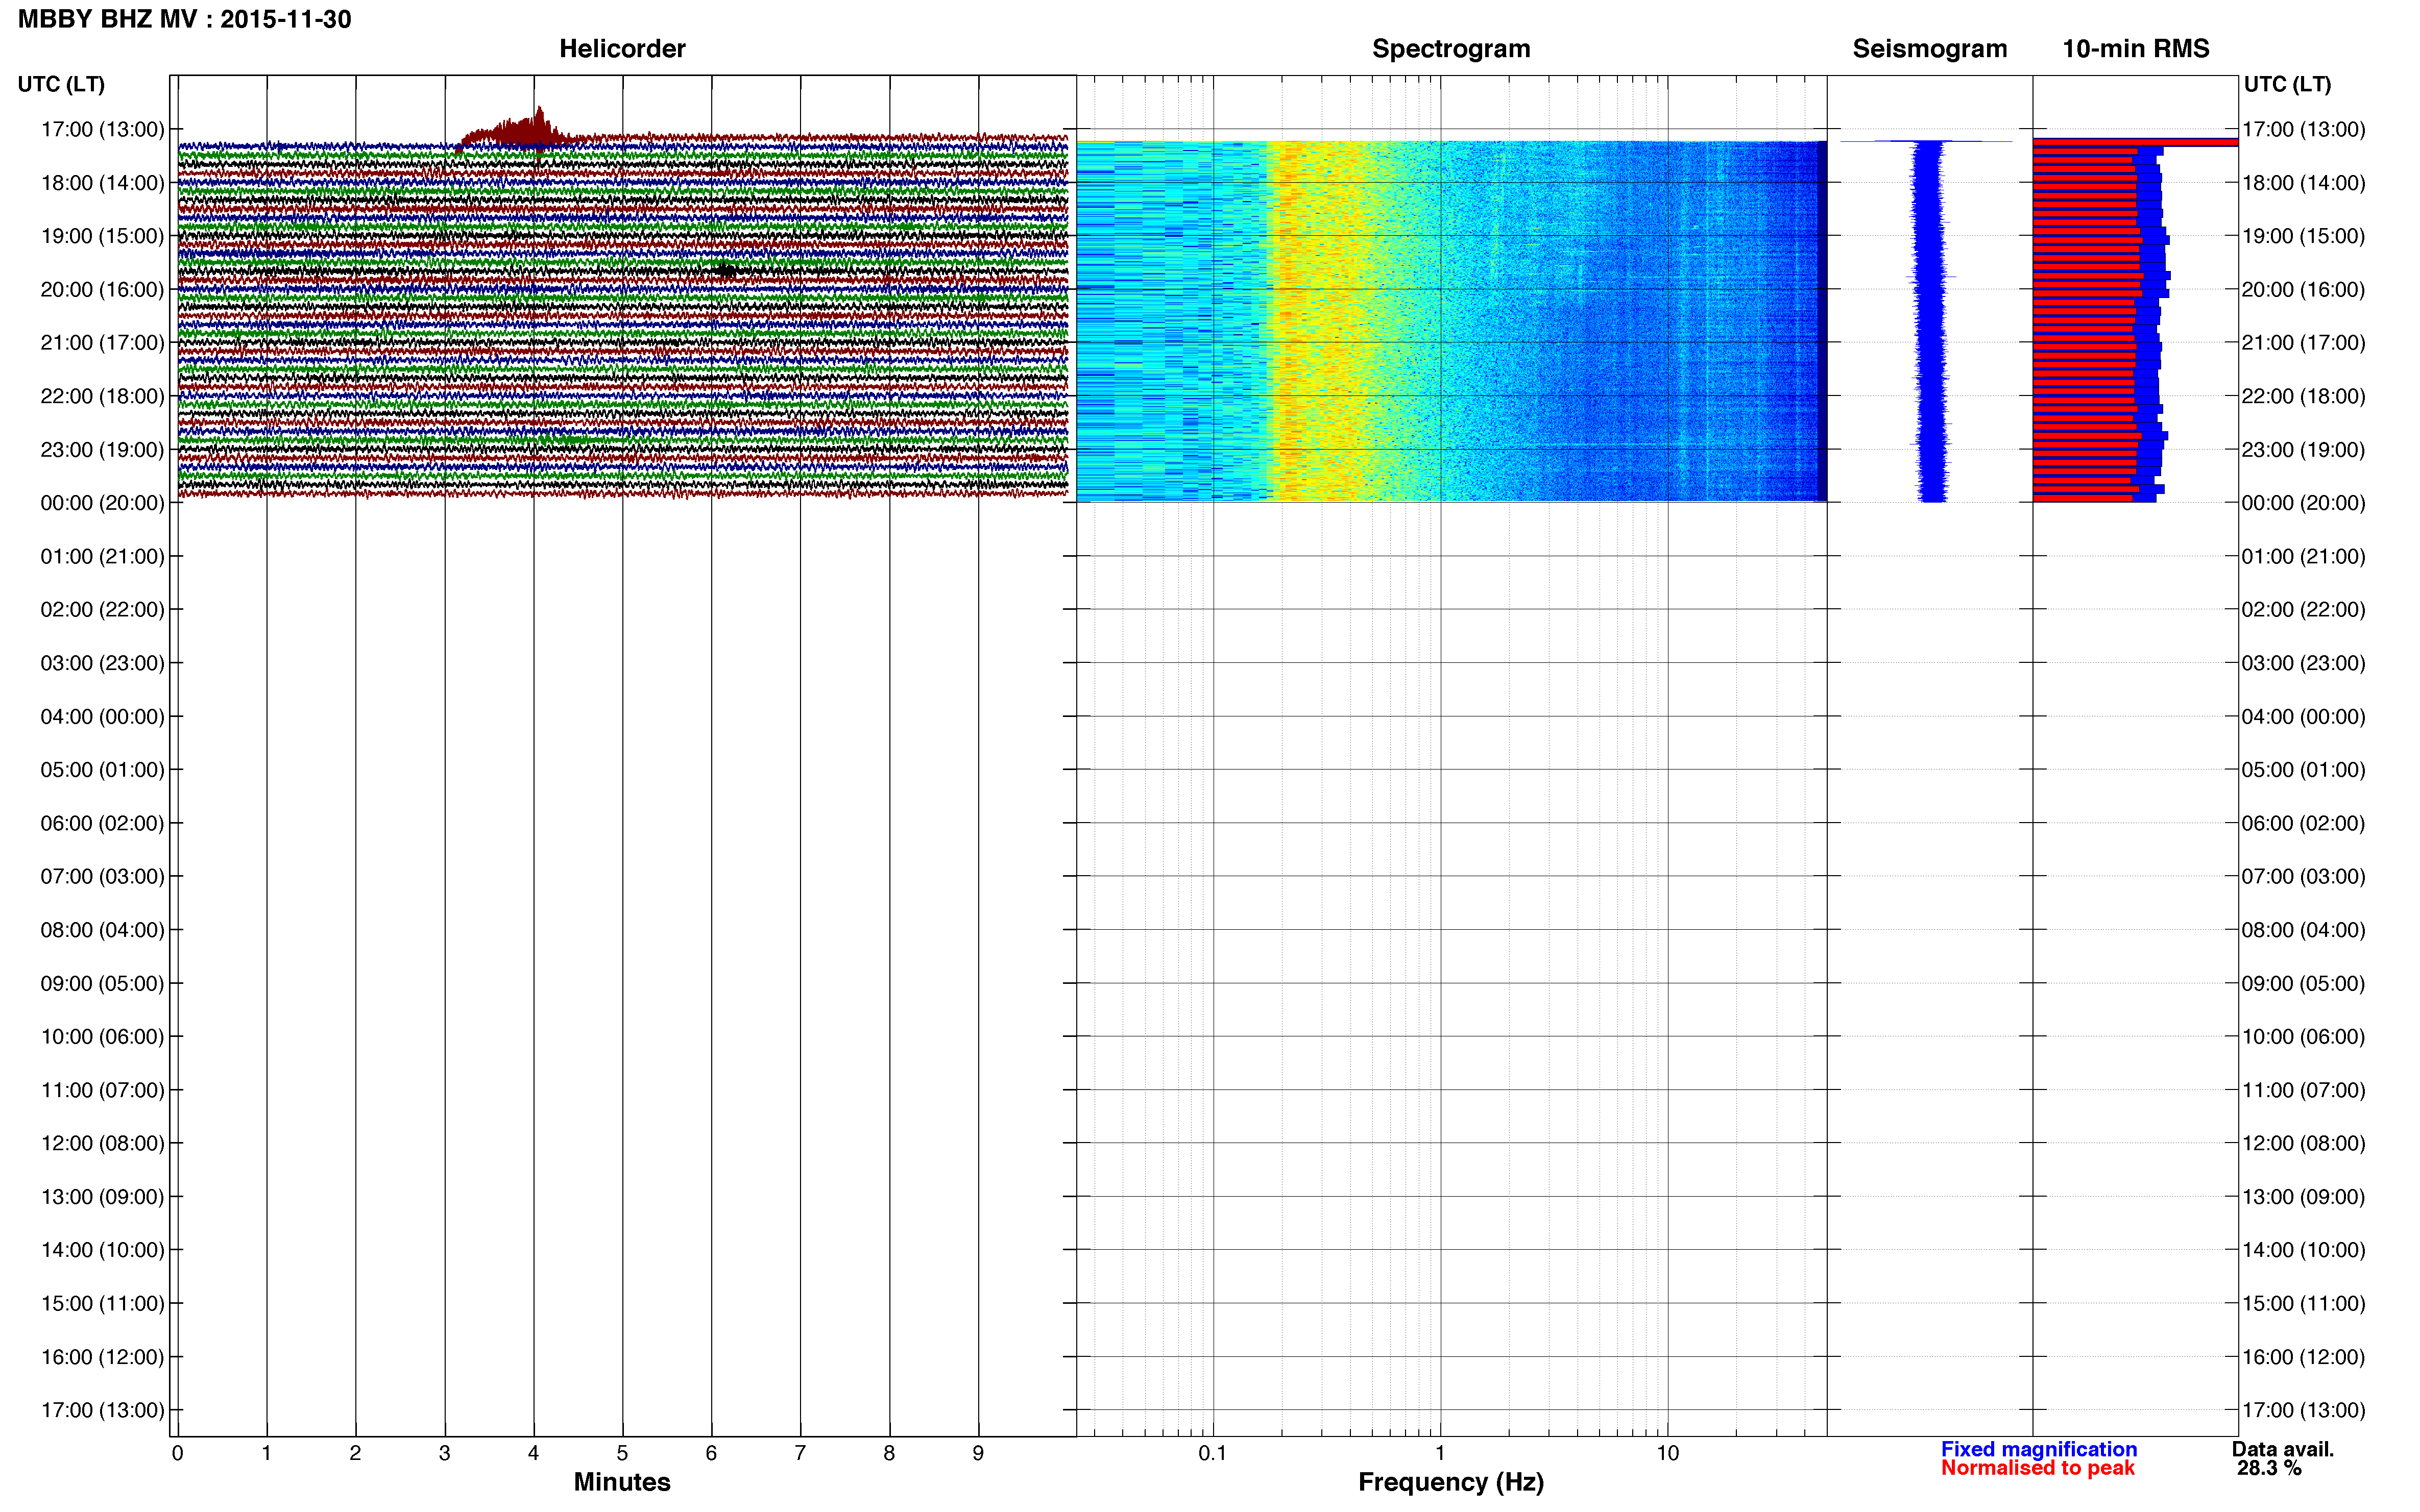Click the right-axis '10:00 (06:00)' time label
Image resolution: width=2420 pixels, height=1512 pixels.
(x=2303, y=1036)
